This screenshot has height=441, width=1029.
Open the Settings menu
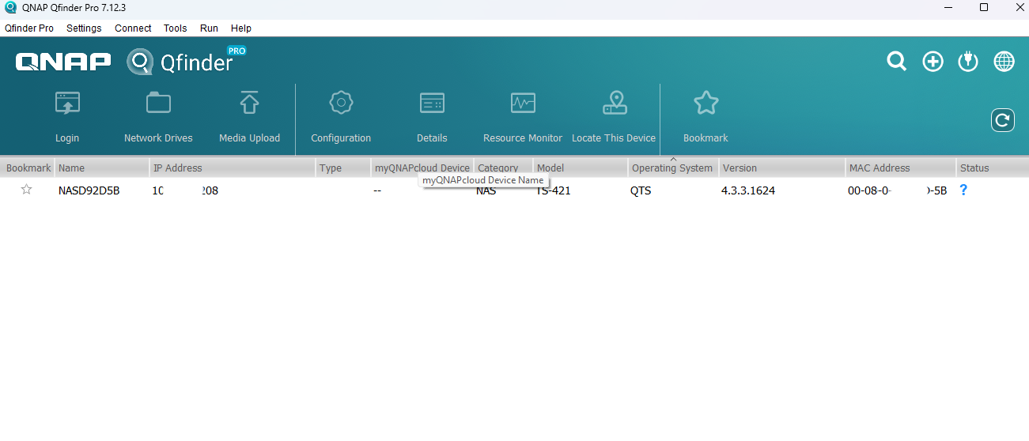click(x=84, y=28)
